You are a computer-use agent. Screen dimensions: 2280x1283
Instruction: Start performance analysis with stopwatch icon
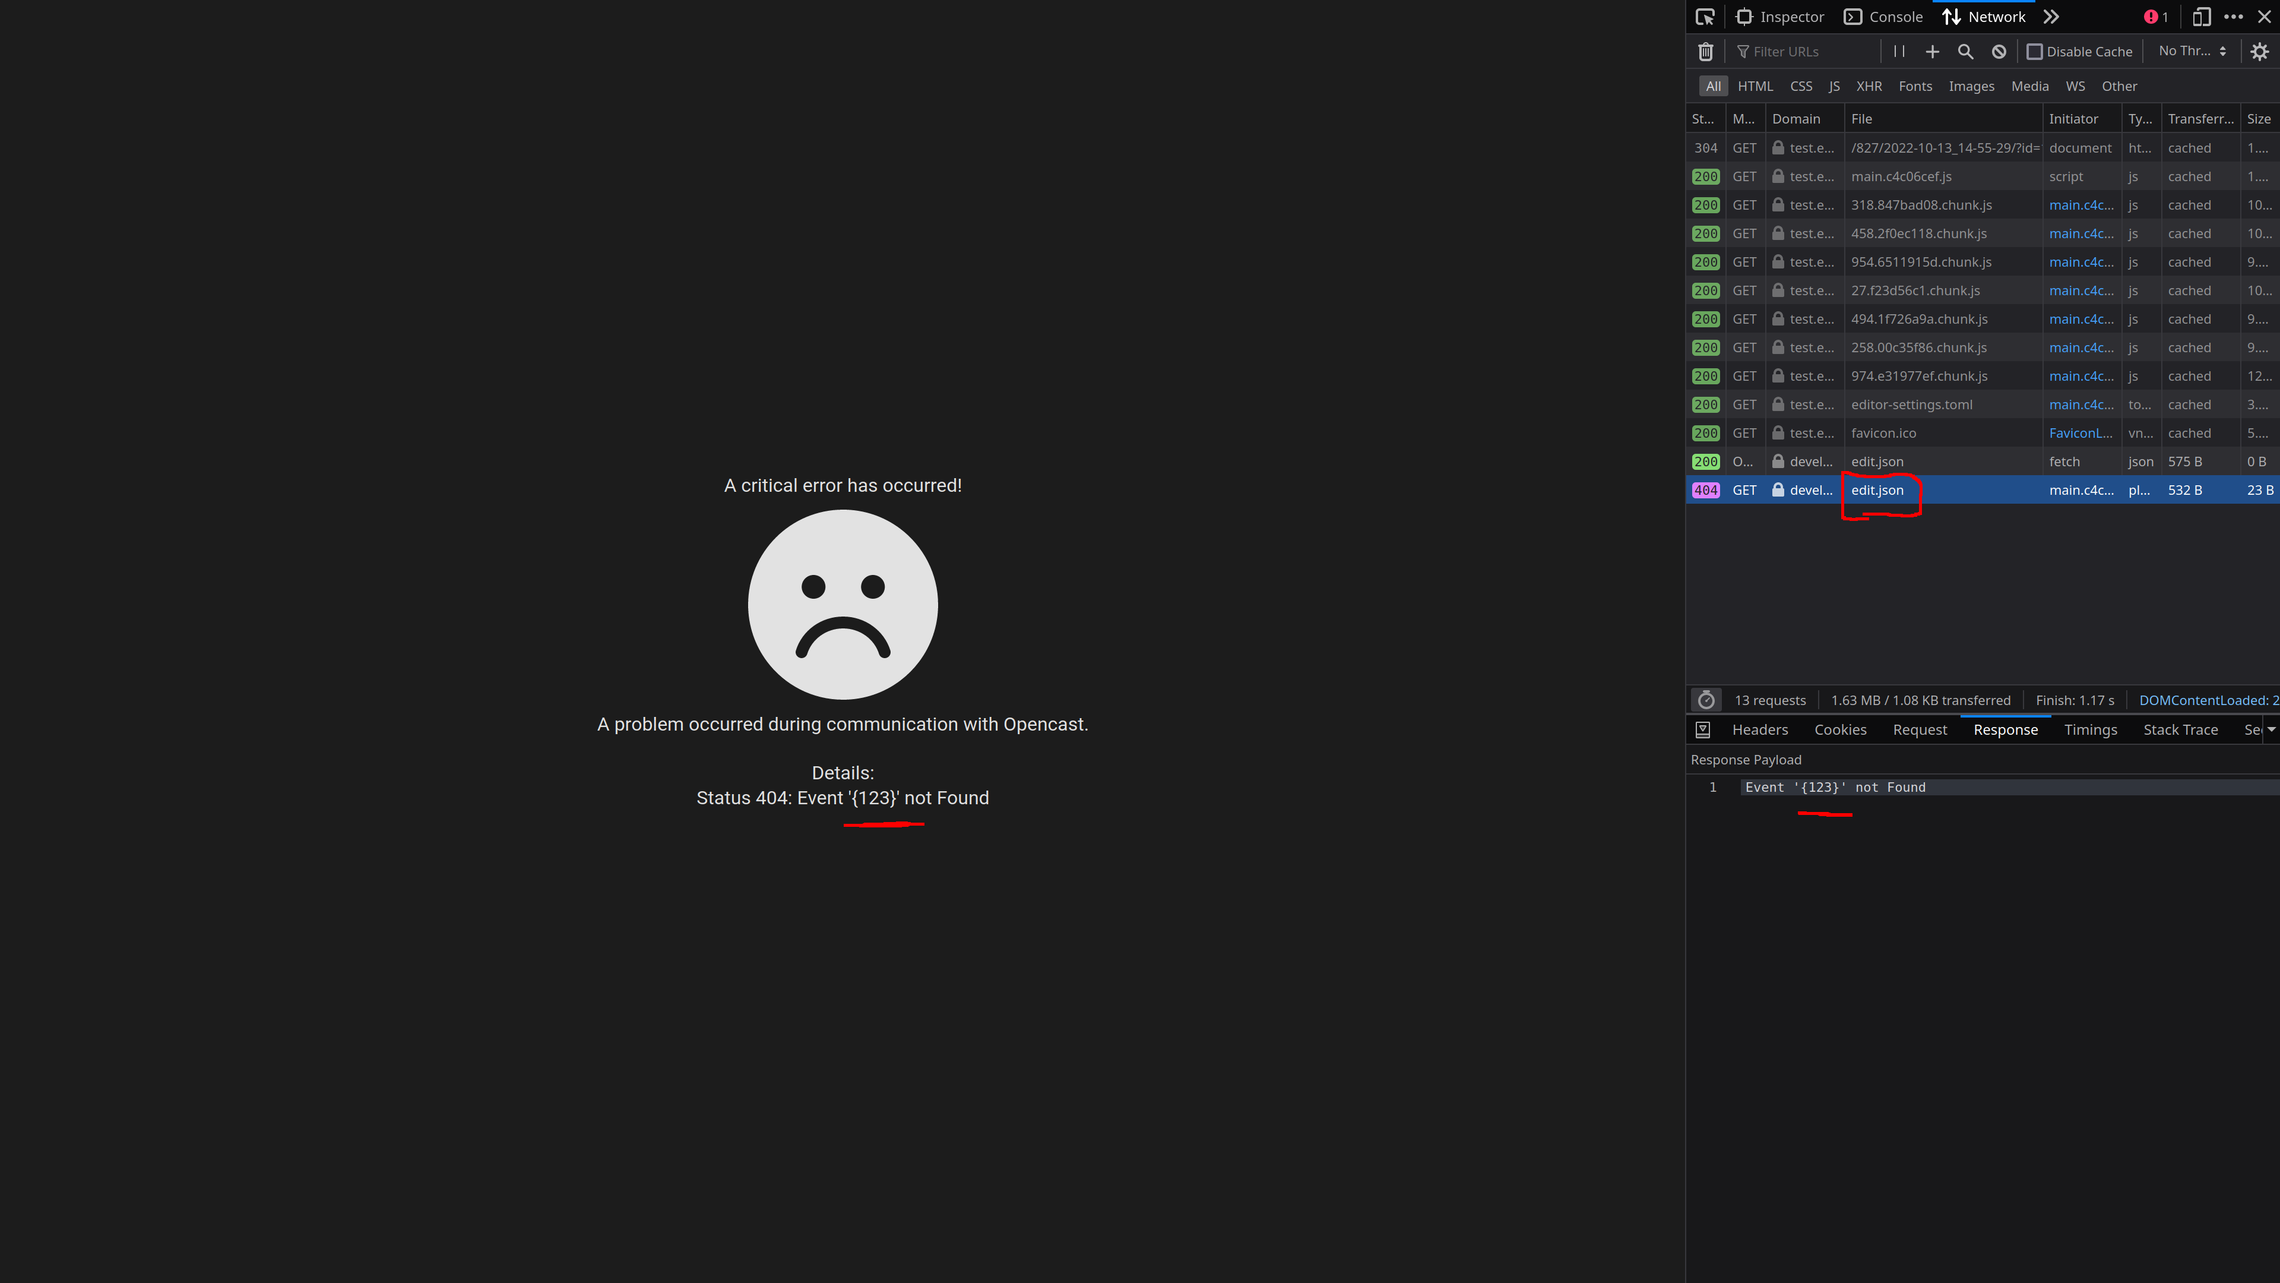pyautogui.click(x=1708, y=700)
